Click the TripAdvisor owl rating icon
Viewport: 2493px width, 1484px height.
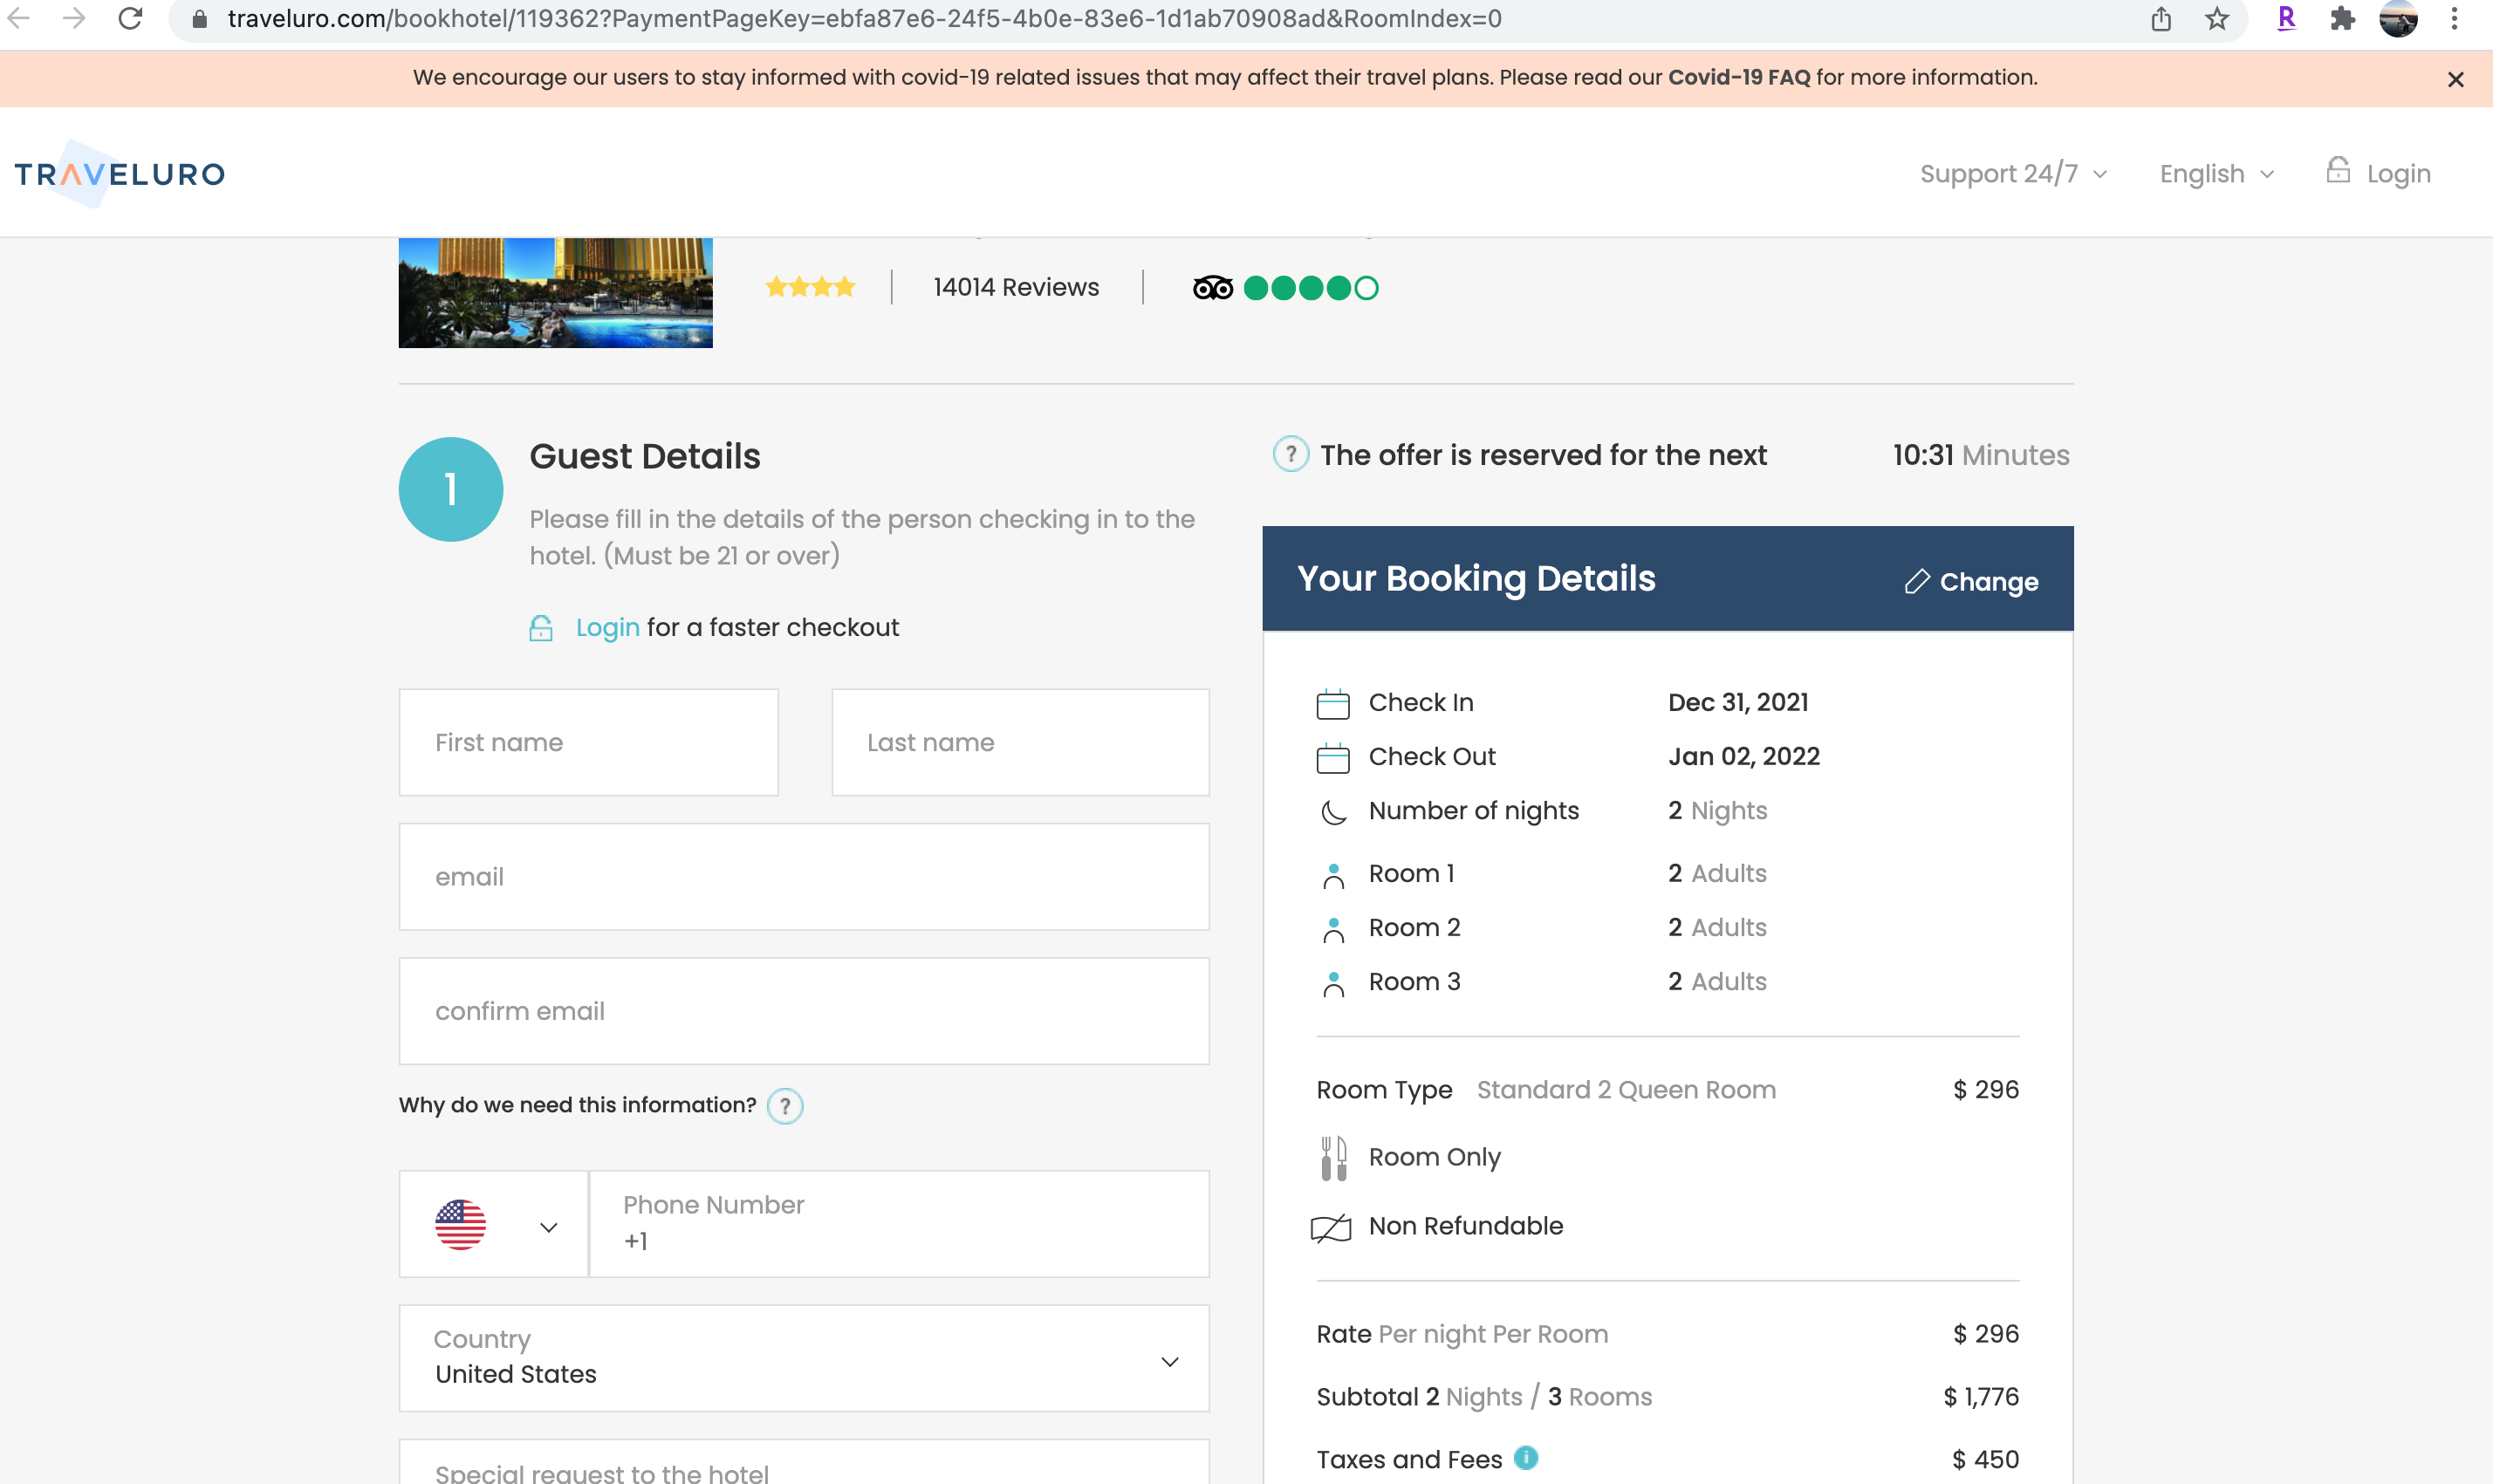[1212, 288]
